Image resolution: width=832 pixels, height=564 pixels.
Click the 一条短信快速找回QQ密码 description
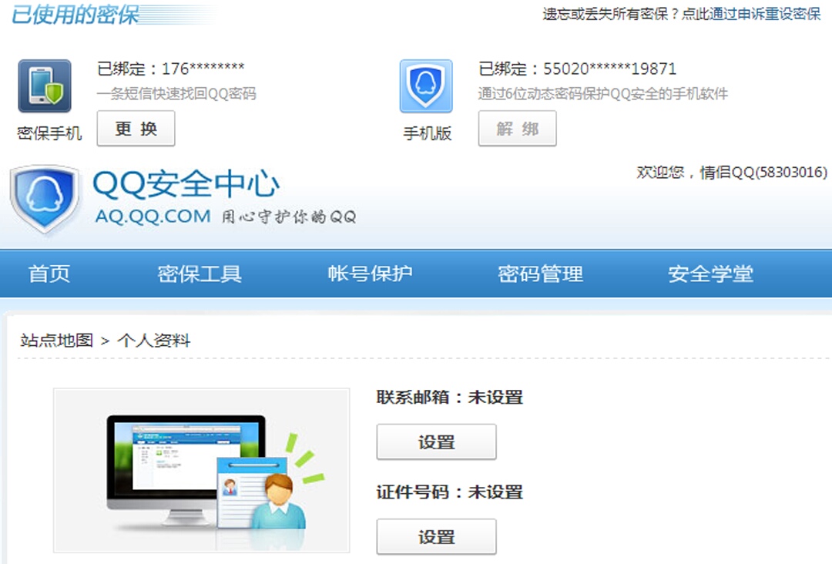tap(176, 94)
